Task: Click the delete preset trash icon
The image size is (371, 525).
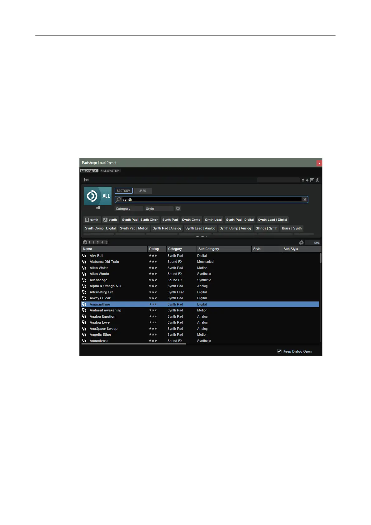Action: [317, 180]
